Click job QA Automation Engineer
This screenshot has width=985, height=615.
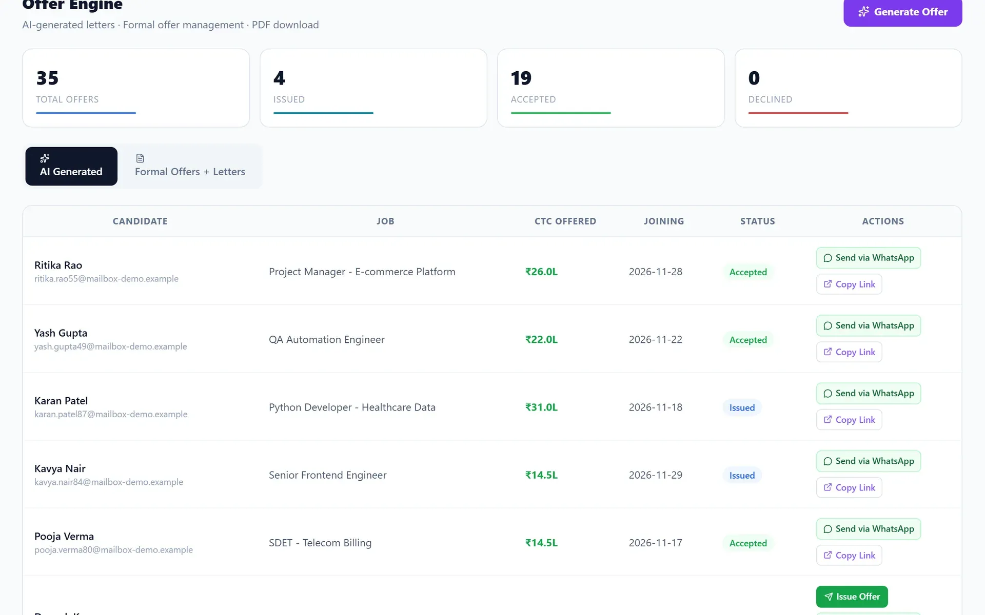[x=327, y=339]
